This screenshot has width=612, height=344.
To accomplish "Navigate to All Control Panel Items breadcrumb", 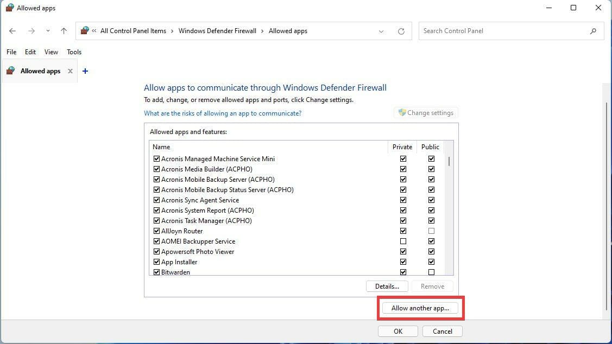I will pos(133,31).
